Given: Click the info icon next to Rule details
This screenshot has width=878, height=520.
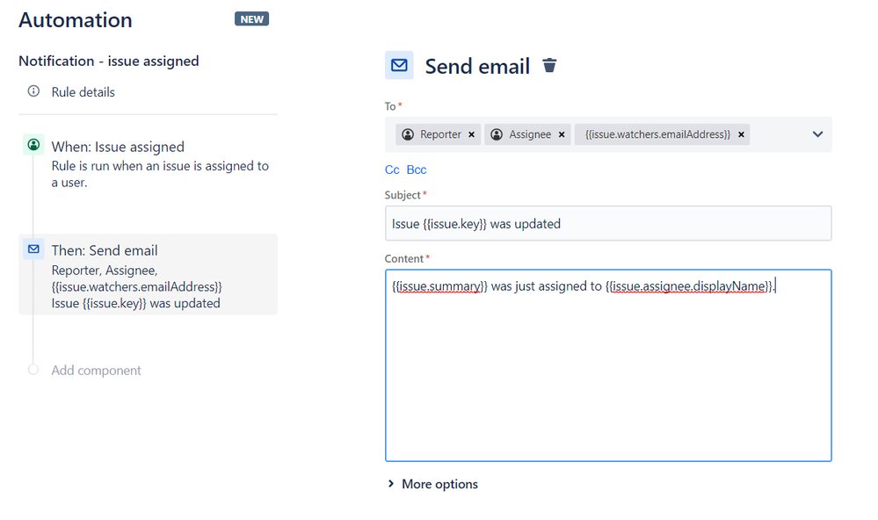Looking at the screenshot, I should pyautogui.click(x=33, y=91).
